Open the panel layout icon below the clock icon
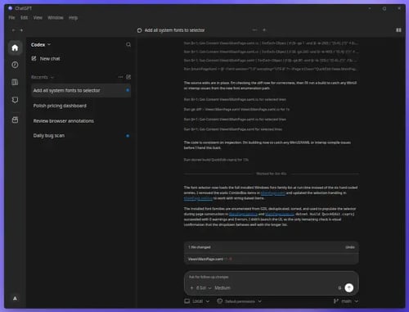The image size is (409, 312). (x=15, y=82)
